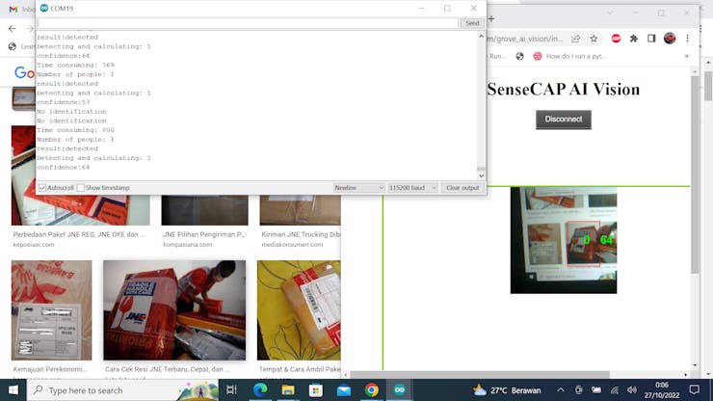Switch to Arduino IDE on the taskbar
This screenshot has height=401, width=713.
(400, 390)
